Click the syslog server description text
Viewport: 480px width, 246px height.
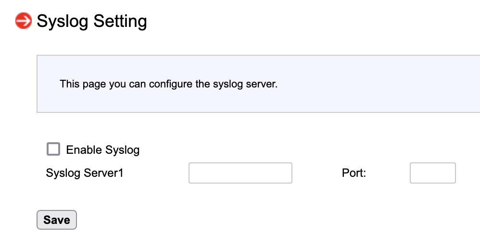pyautogui.click(x=168, y=84)
